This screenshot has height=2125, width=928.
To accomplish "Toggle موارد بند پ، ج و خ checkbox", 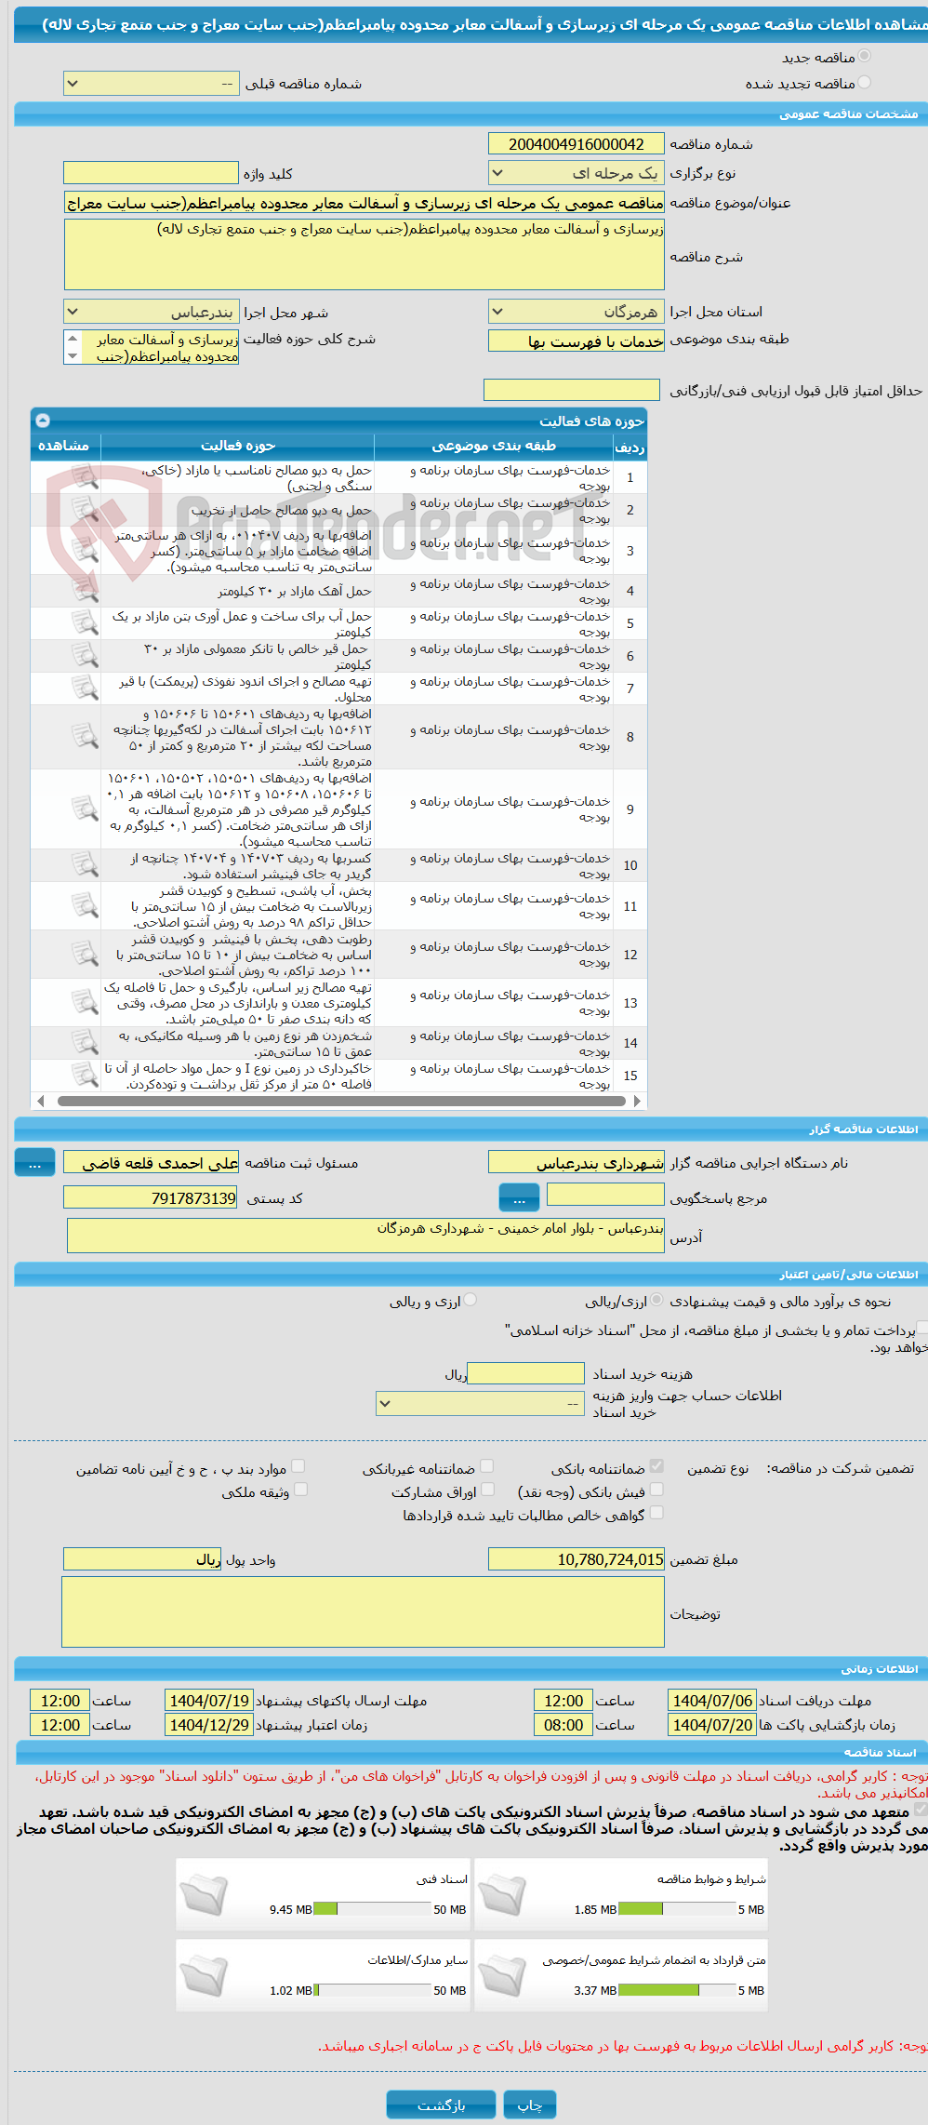I will pos(298,1466).
